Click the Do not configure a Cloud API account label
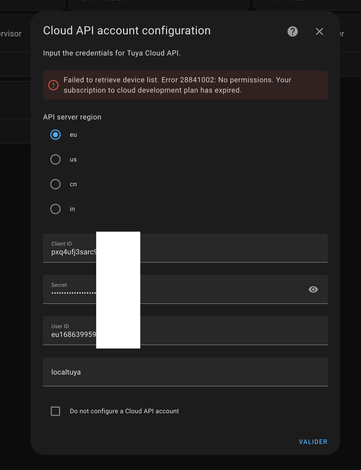The width and height of the screenshot is (361, 470). coord(124,411)
